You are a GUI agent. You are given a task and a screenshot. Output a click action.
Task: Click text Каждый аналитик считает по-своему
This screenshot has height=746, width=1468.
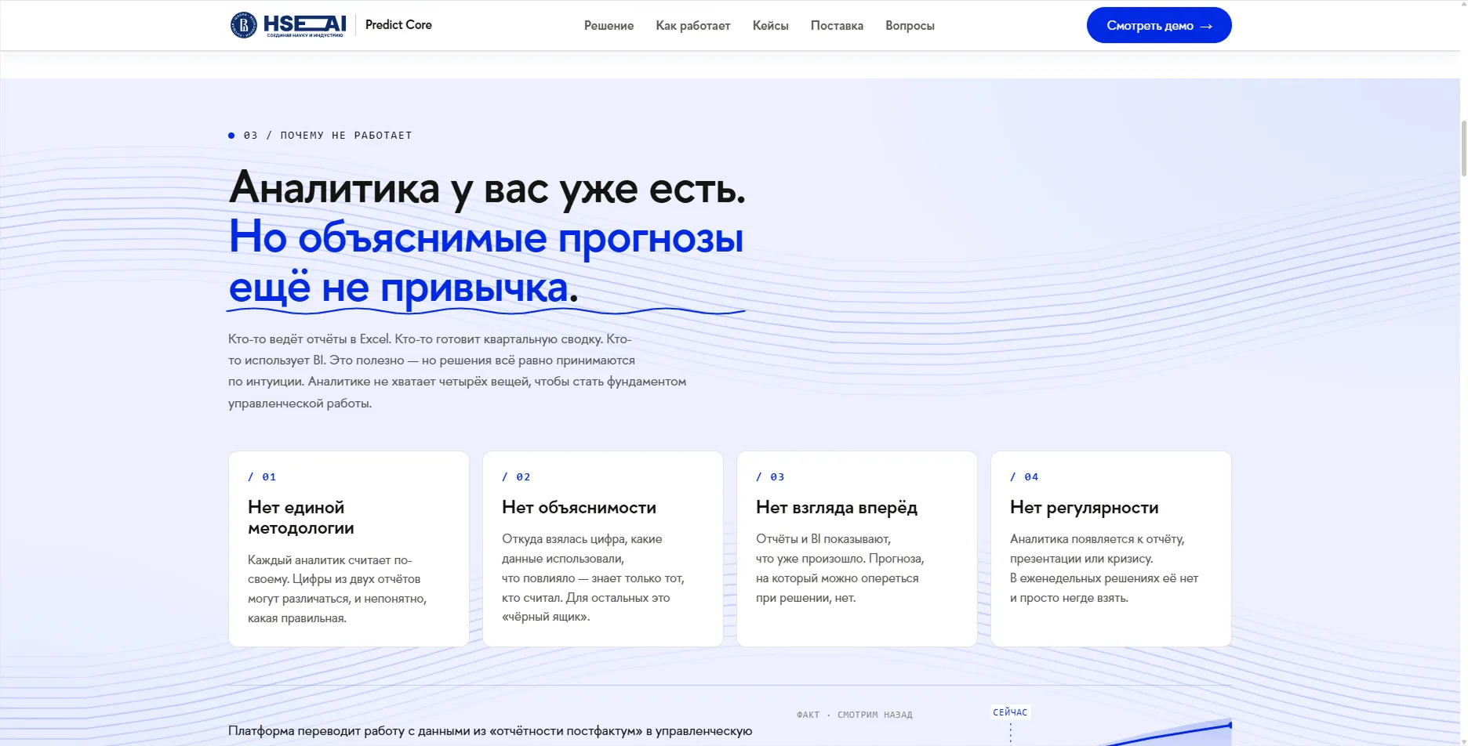click(x=330, y=570)
